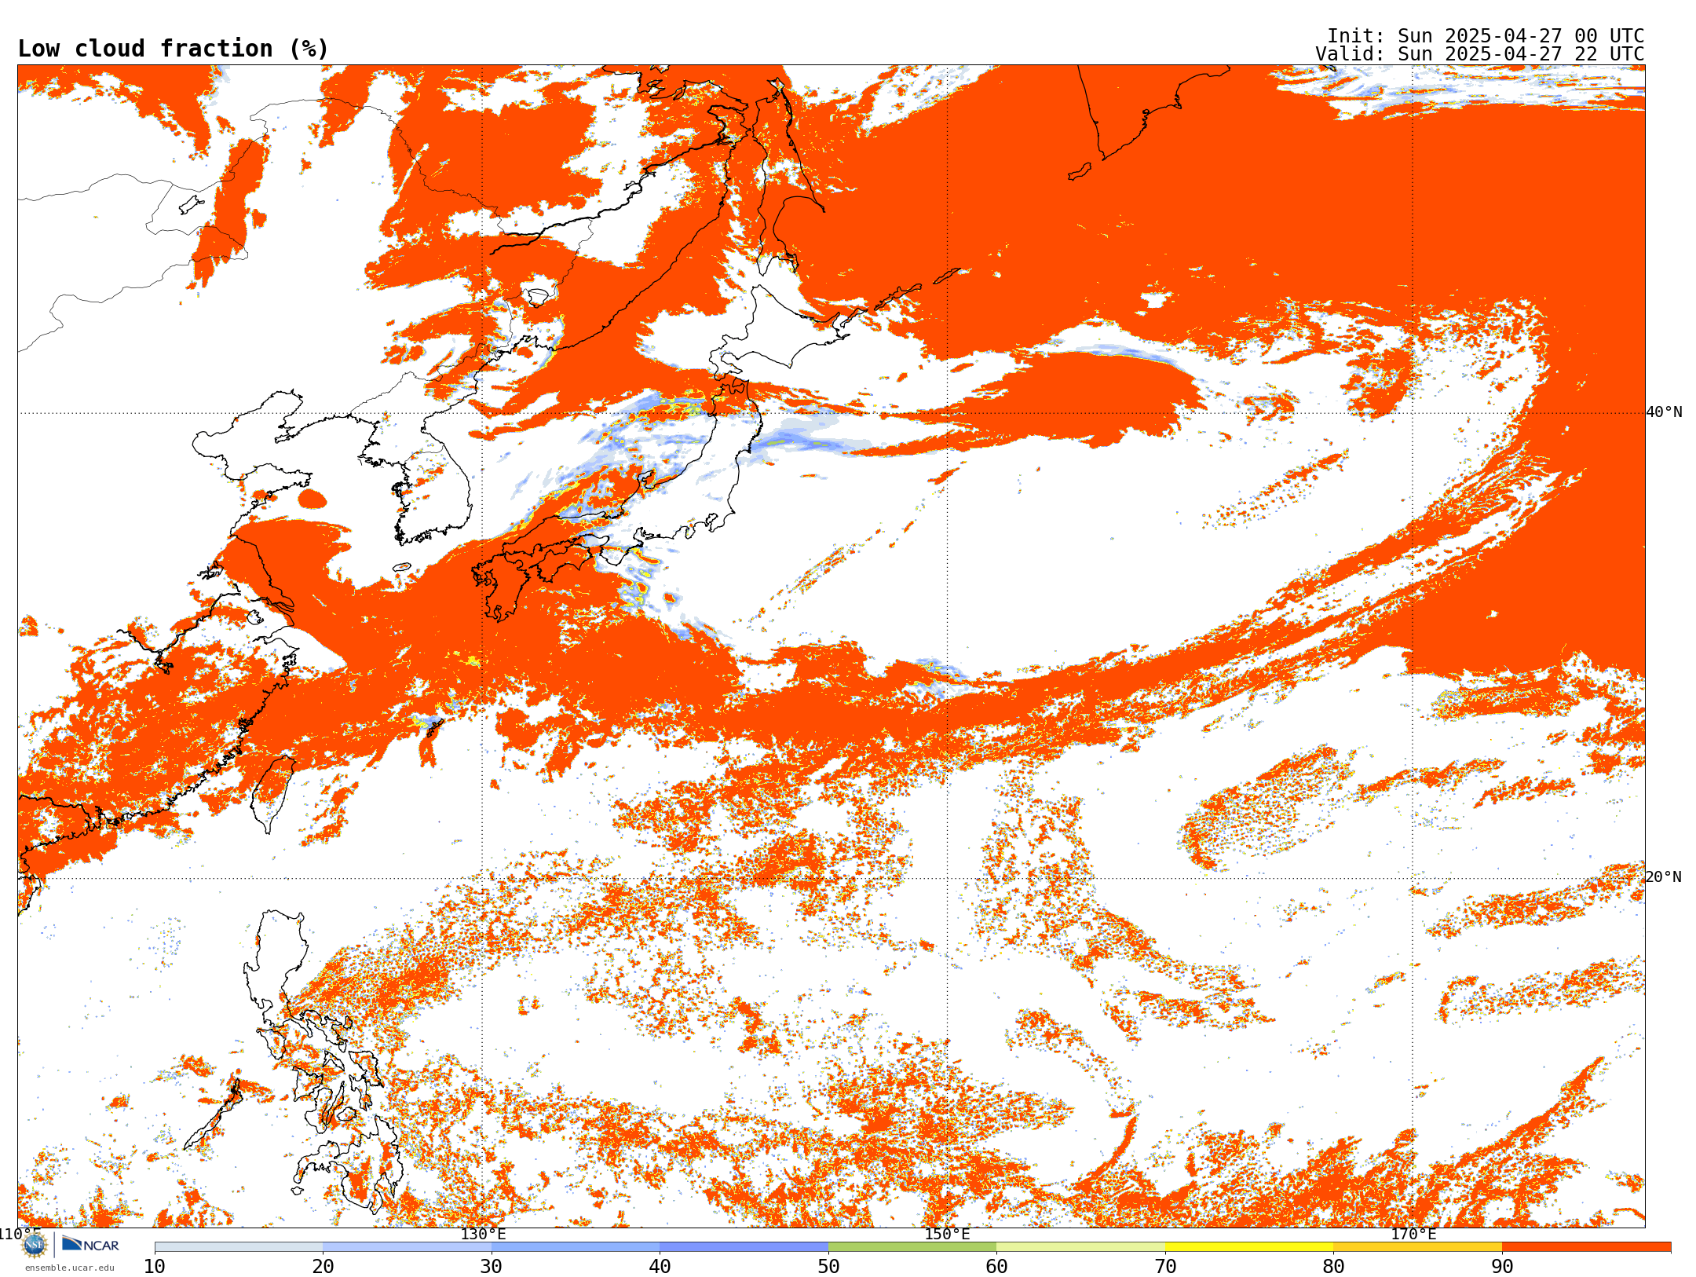Click the 20°N latitude label

(x=1663, y=877)
